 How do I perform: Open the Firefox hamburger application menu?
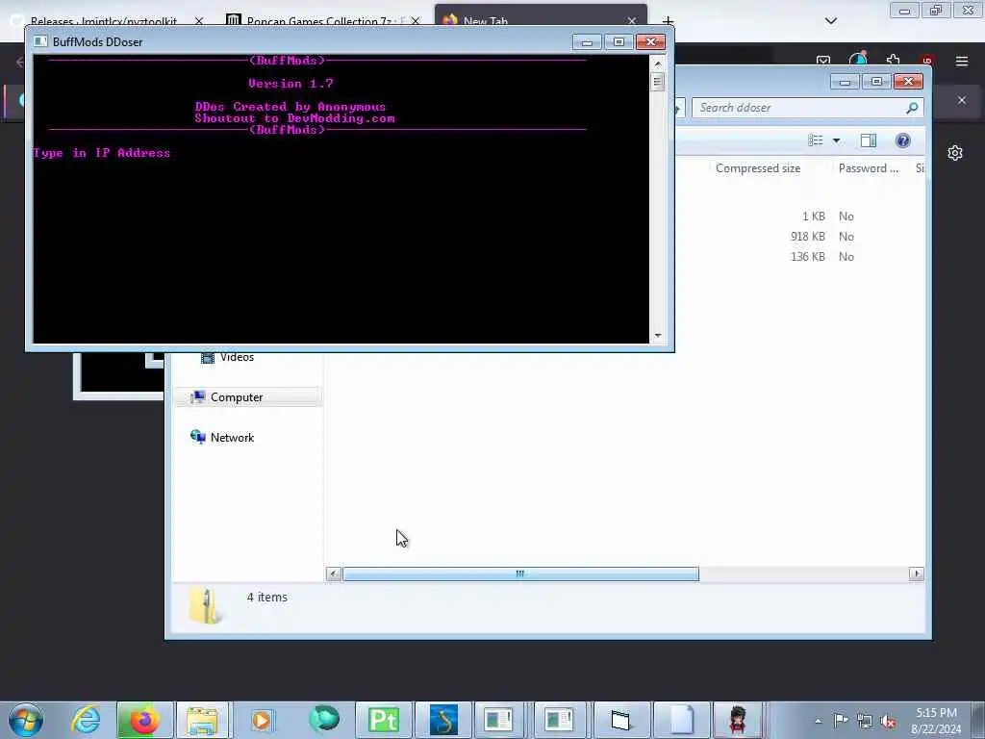tap(962, 61)
